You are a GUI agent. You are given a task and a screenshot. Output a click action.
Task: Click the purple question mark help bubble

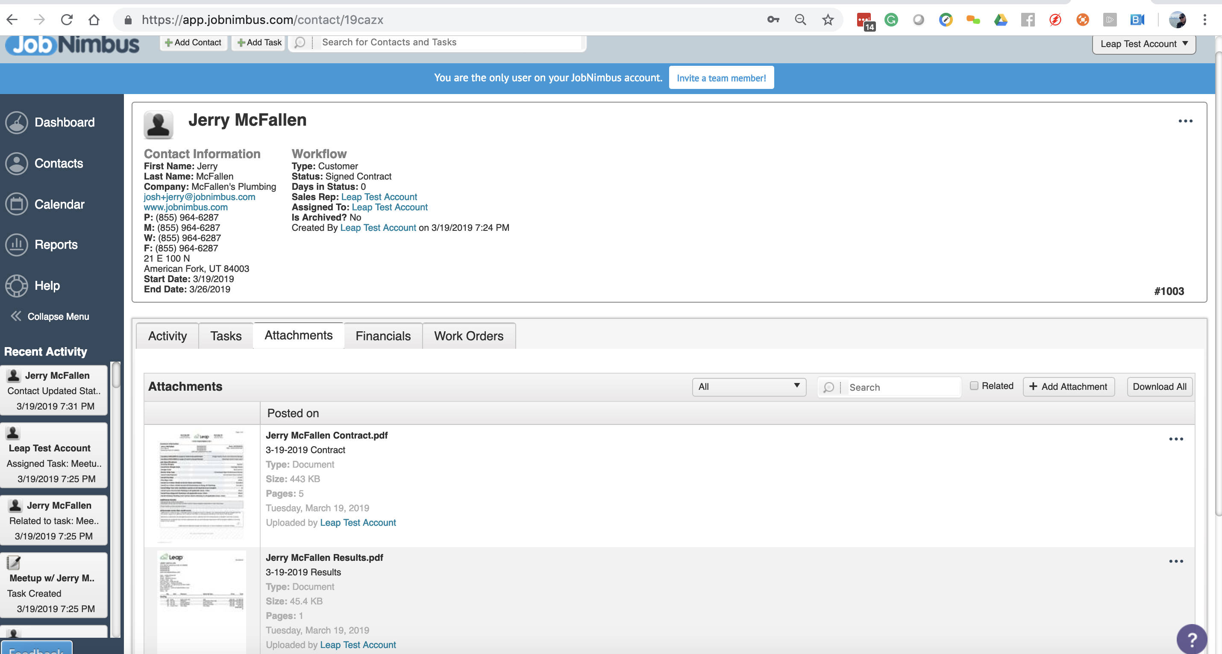(1191, 639)
